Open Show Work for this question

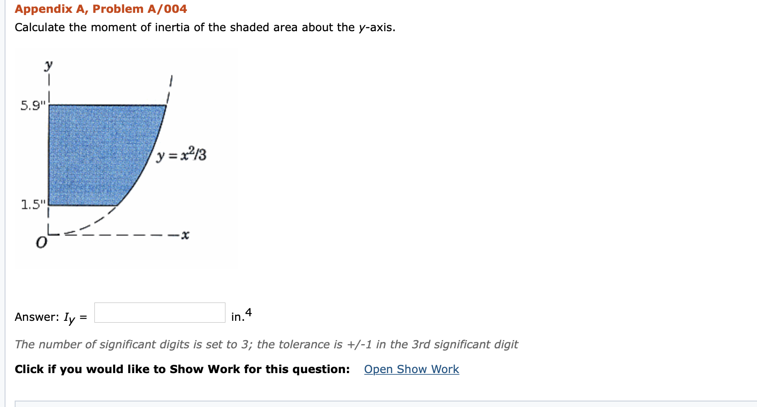411,369
